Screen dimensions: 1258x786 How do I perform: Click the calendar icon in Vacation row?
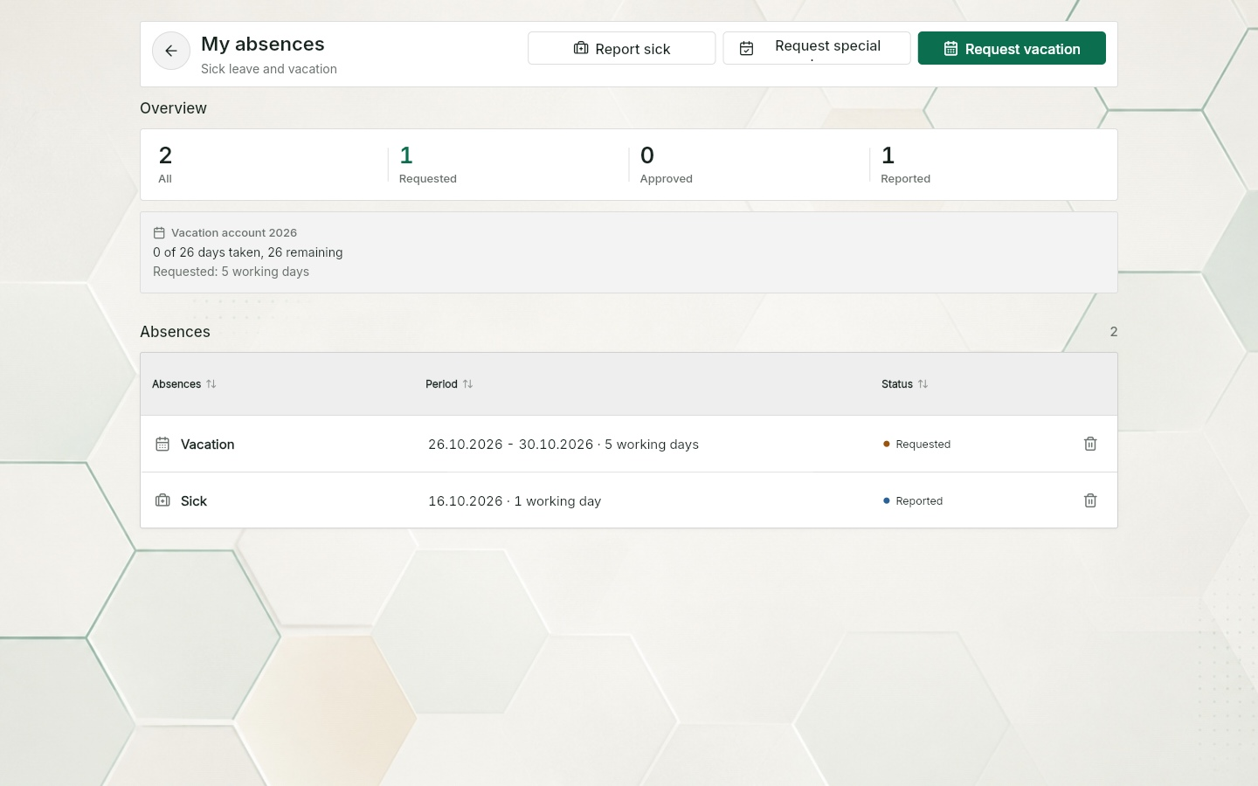pos(162,444)
